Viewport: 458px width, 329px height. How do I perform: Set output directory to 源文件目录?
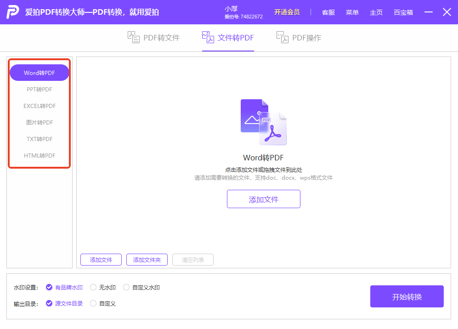[x=64, y=304]
